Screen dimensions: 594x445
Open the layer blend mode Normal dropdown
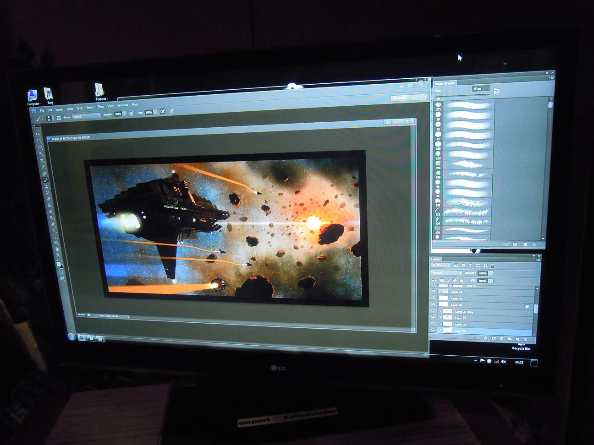(446, 273)
